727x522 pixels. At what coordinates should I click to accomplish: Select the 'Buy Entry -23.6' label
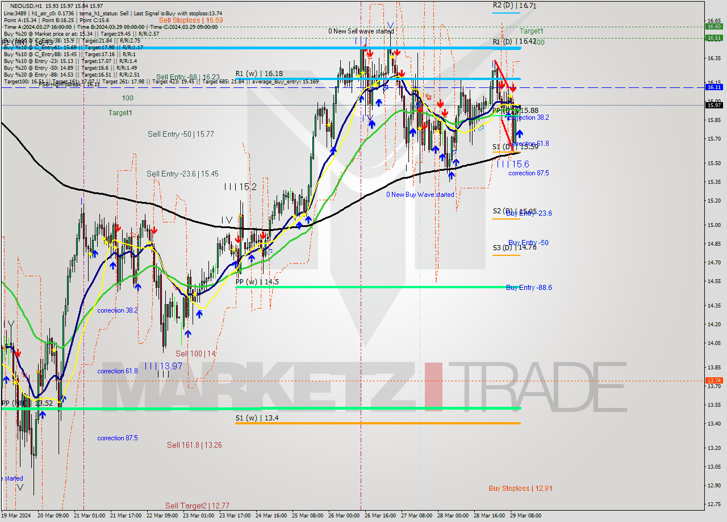[x=529, y=213]
